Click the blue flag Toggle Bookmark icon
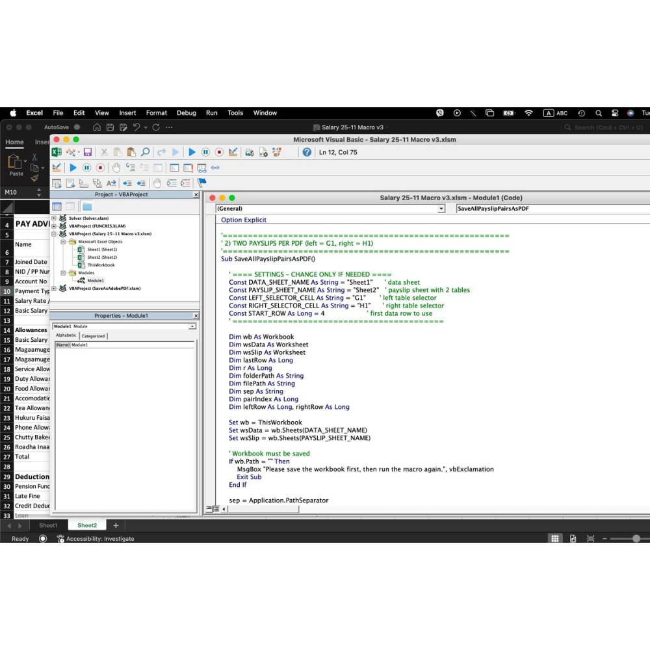This screenshot has height=650, width=650. [201, 183]
